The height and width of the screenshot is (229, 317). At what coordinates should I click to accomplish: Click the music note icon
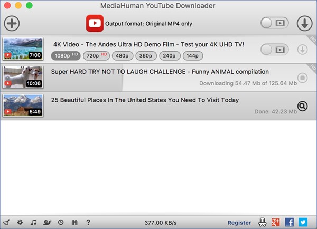(34, 222)
